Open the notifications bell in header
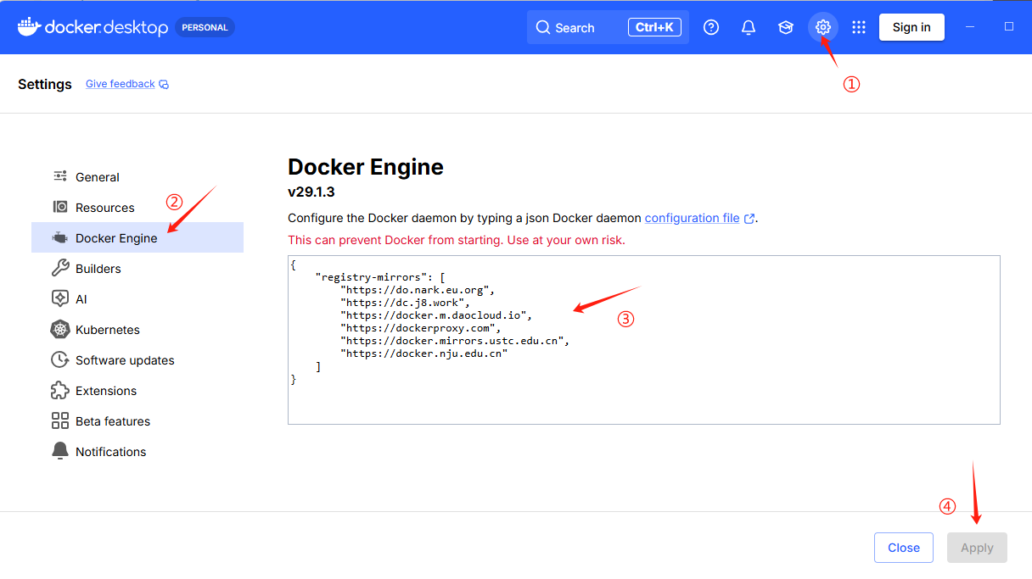 (749, 27)
